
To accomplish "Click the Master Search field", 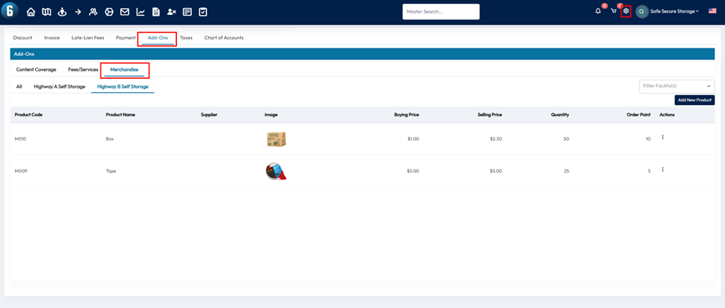I will pyautogui.click(x=441, y=12).
